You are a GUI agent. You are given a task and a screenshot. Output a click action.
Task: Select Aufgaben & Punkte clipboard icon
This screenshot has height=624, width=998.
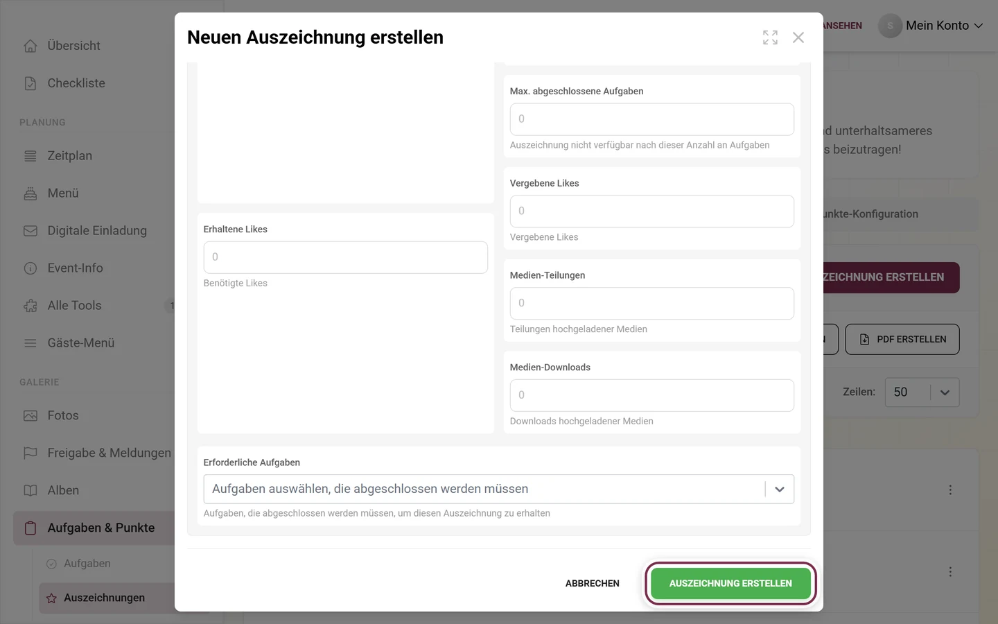[x=30, y=528]
